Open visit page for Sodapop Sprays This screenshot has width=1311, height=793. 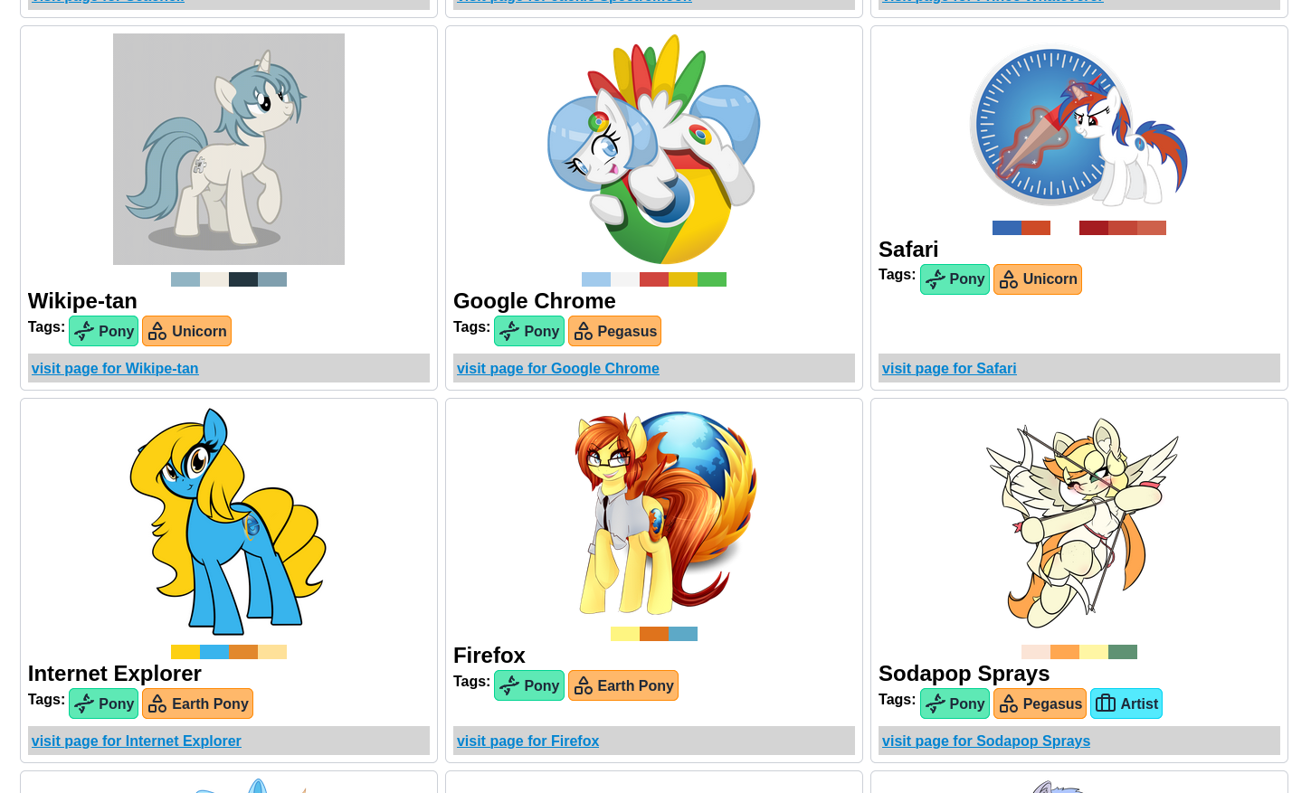point(986,741)
